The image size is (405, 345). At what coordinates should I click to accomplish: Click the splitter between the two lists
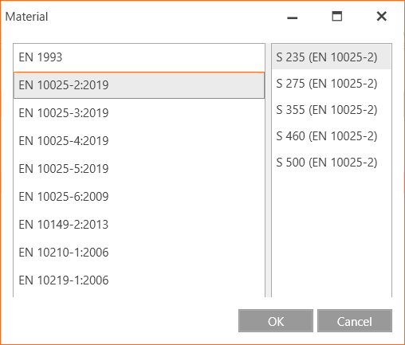(x=268, y=171)
